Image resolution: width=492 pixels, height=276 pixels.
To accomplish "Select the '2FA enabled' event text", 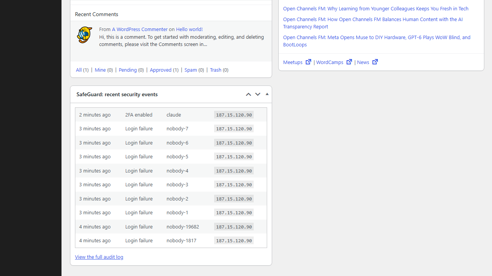I will (x=139, y=115).
